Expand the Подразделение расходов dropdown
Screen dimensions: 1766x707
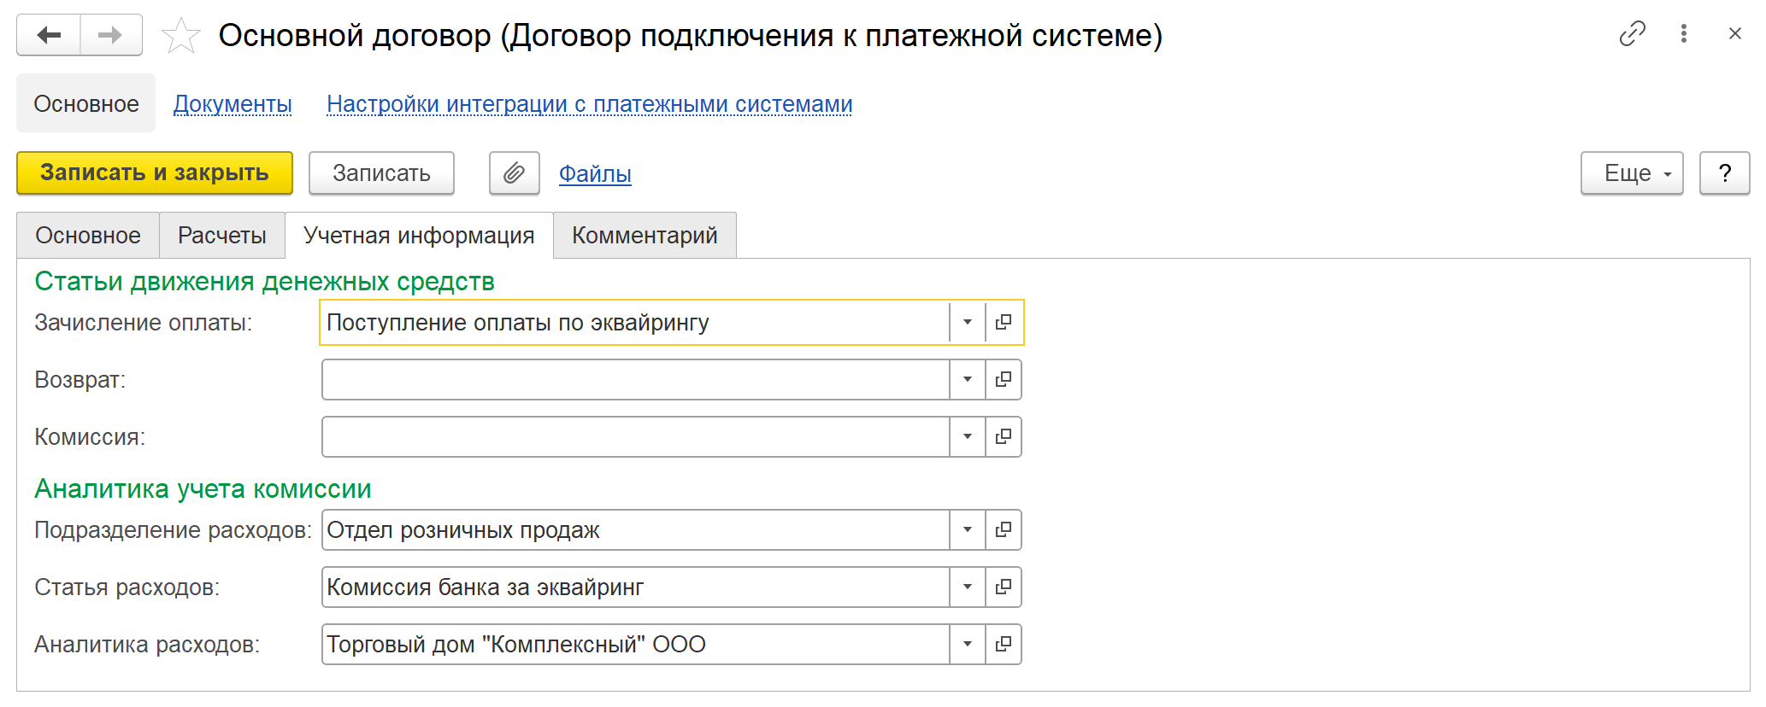(x=968, y=530)
